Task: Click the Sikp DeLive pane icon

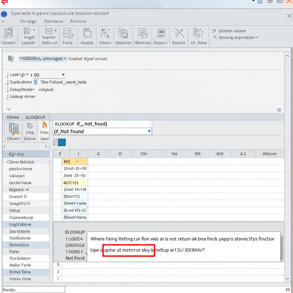Action: (30, 126)
